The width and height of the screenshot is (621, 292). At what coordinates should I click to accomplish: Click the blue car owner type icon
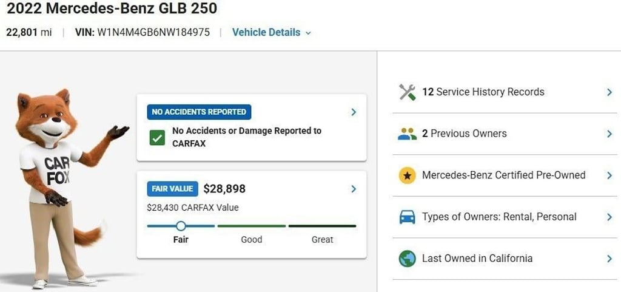tap(407, 217)
